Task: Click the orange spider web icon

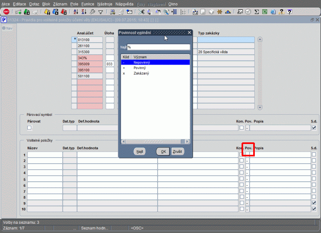Action: pyautogui.click(x=219, y=12)
